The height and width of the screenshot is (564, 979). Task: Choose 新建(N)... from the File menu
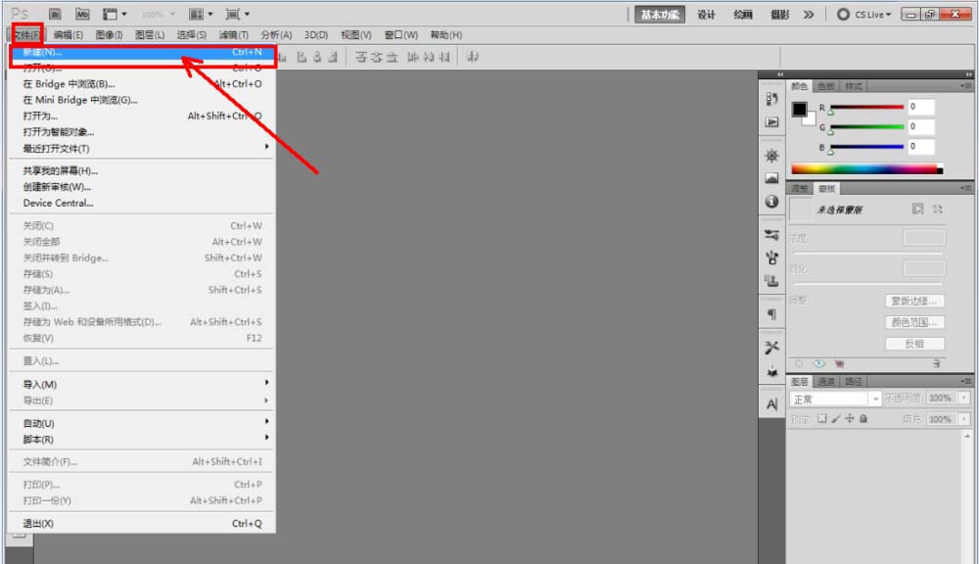pos(142,52)
